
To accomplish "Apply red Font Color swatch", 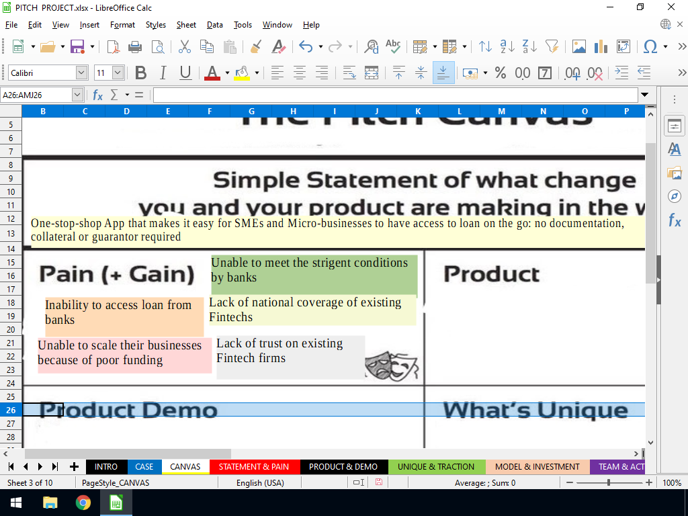I will pos(212,73).
